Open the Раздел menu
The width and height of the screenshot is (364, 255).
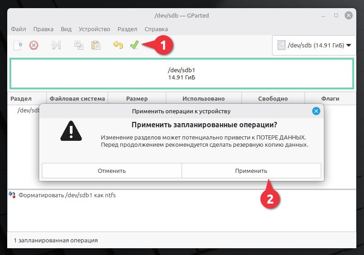coord(127,29)
